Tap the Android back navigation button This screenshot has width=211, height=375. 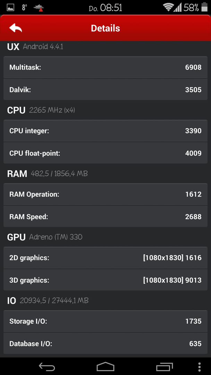point(47,367)
